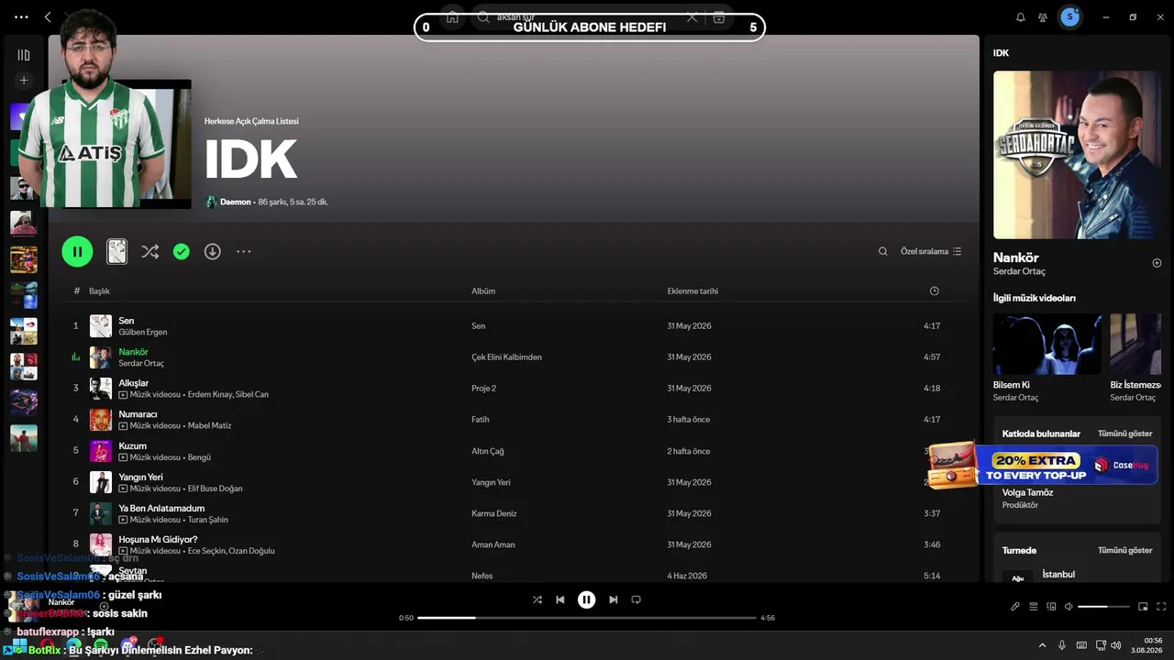Screen dimensions: 1174x660
Task: Toggle shuffle in the bottom player bar
Action: click(537, 599)
